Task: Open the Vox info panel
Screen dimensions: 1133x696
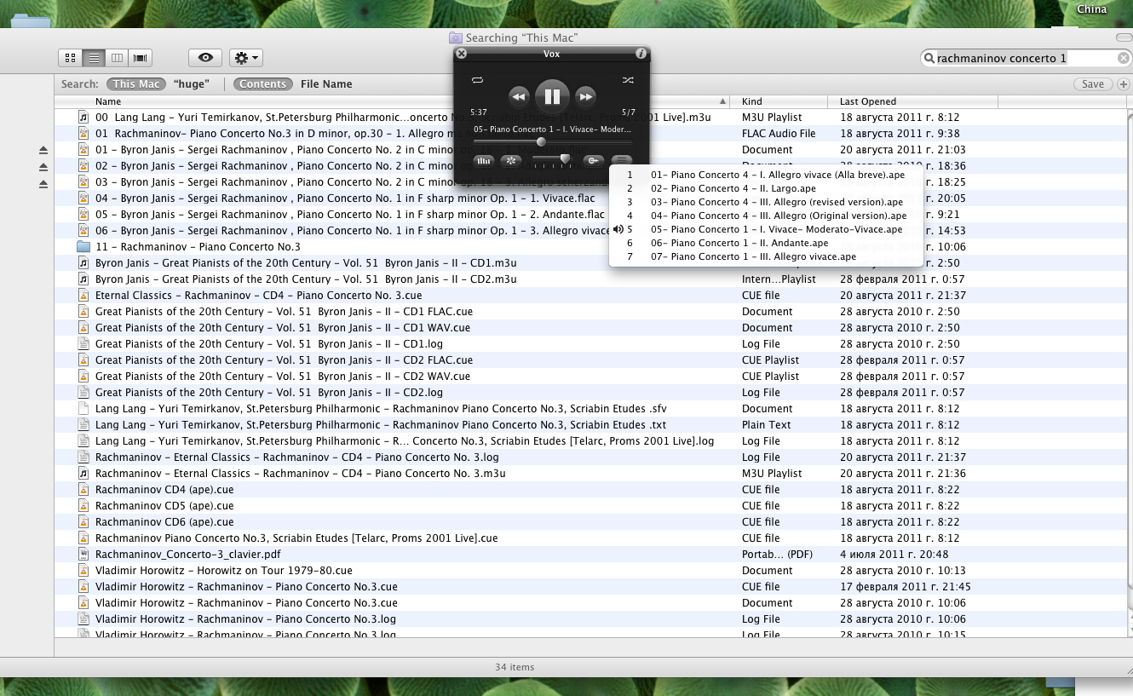Action: (x=641, y=54)
